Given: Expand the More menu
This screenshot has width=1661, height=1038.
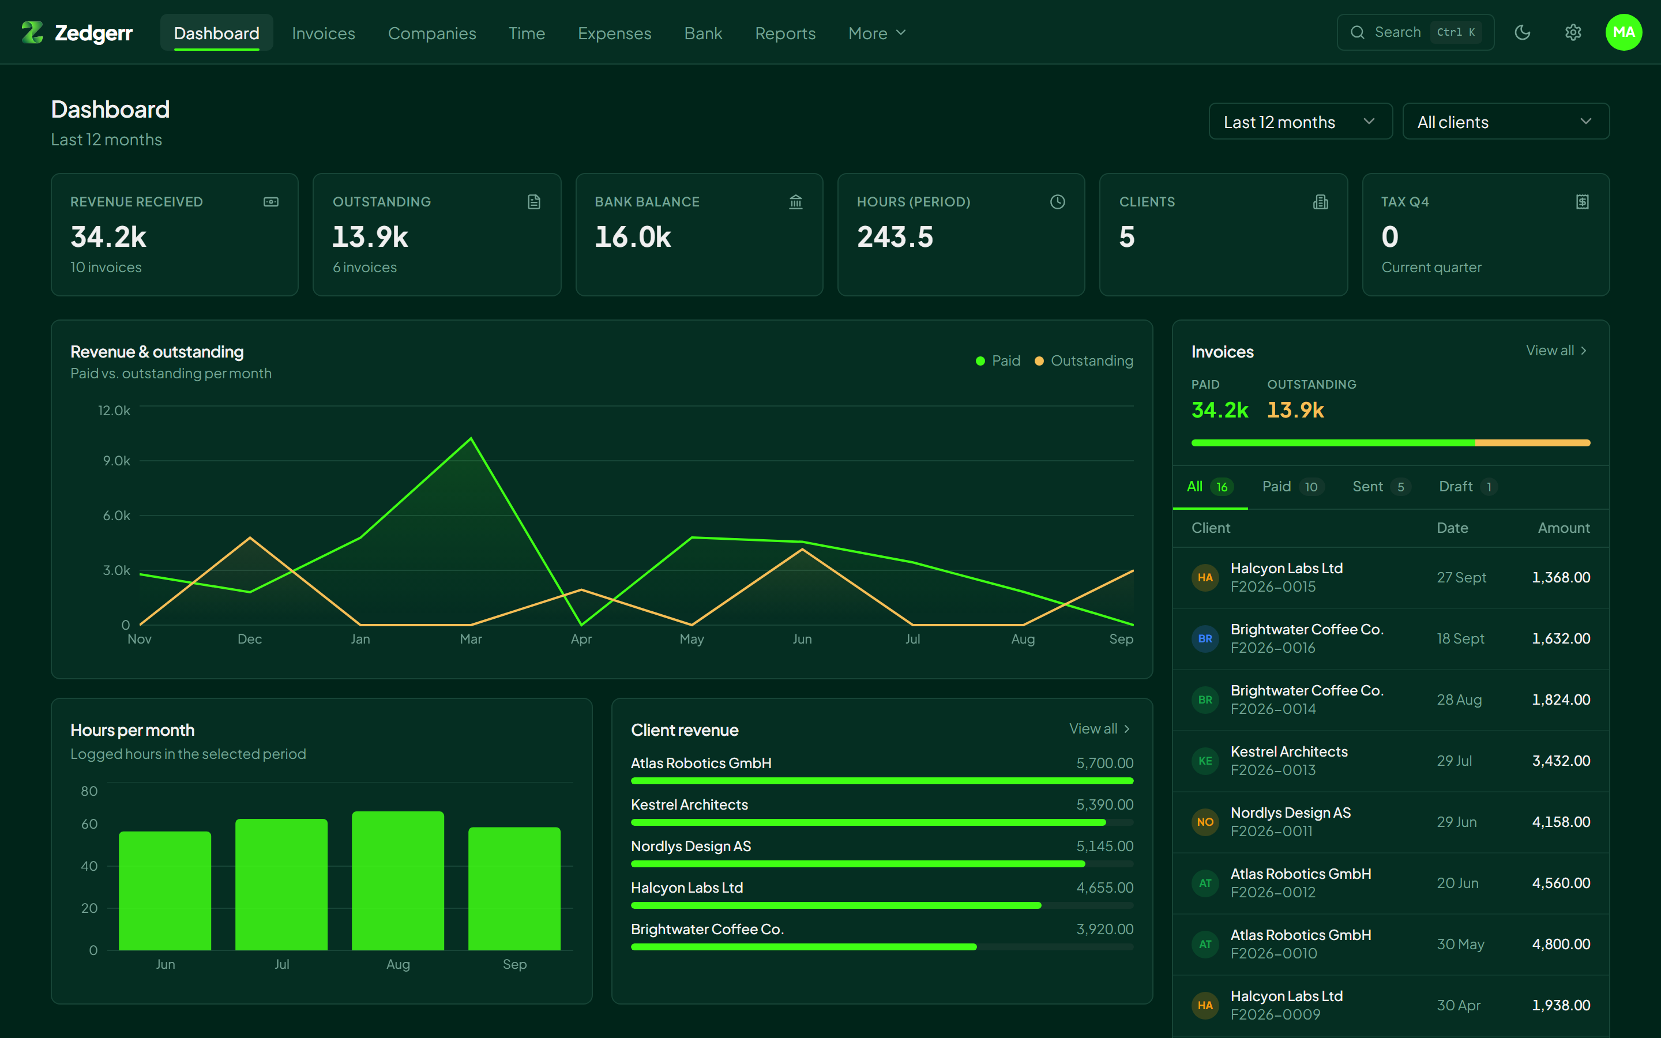Looking at the screenshot, I should click(877, 33).
